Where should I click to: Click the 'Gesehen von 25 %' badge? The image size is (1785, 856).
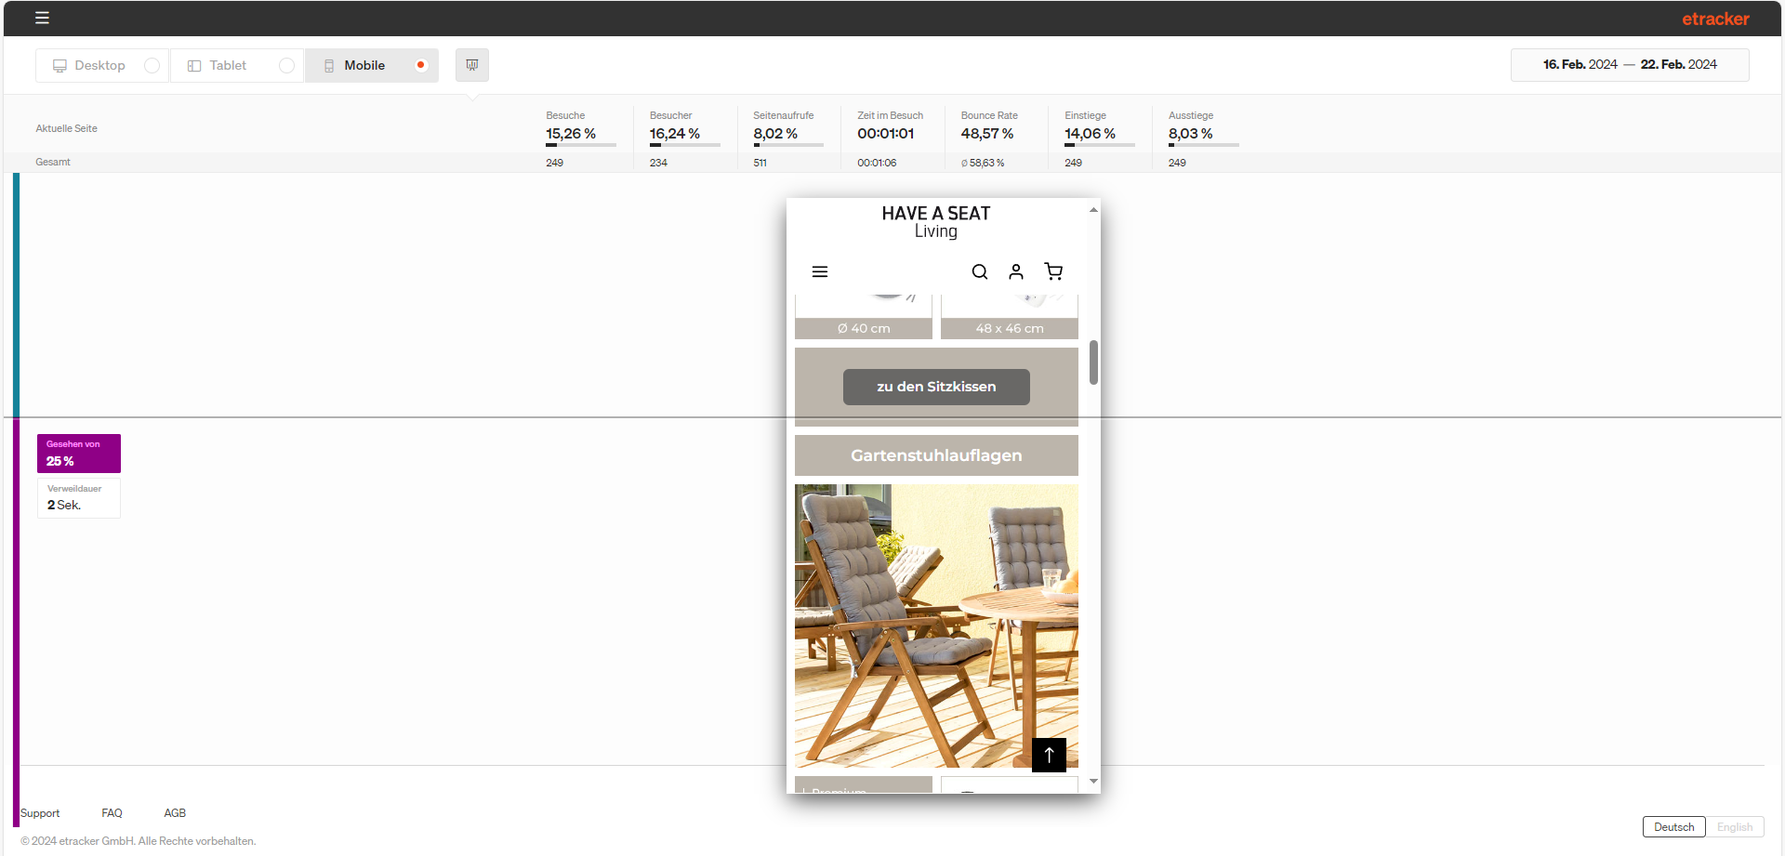point(79,454)
